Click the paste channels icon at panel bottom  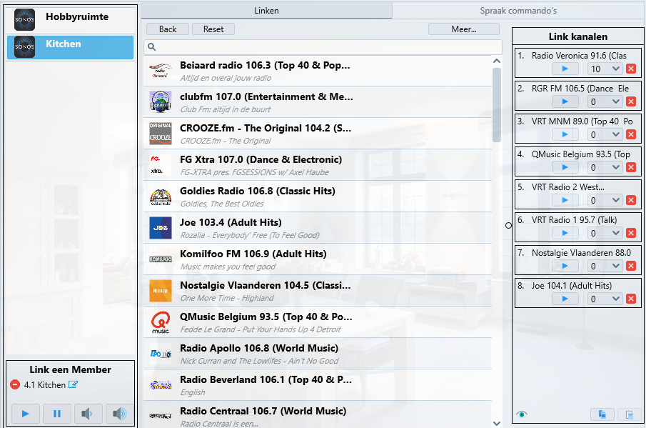[629, 414]
